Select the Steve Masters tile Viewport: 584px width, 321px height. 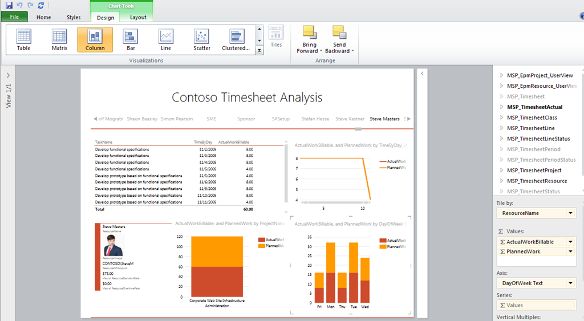pyautogui.click(x=384, y=119)
